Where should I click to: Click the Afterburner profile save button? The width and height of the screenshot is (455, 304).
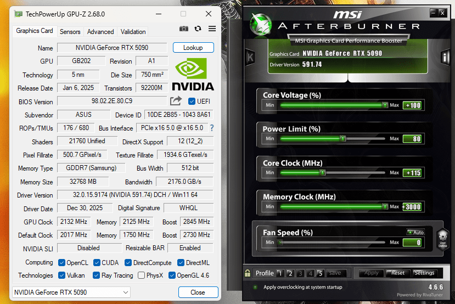click(335, 273)
